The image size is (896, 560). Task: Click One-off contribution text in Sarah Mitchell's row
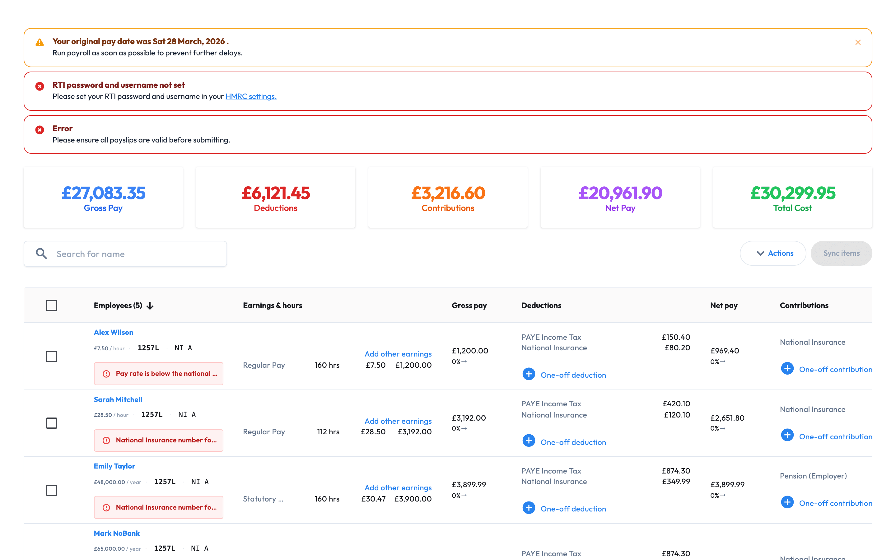[835, 436]
